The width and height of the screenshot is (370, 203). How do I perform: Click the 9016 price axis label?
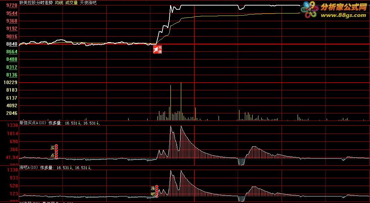[11, 36]
